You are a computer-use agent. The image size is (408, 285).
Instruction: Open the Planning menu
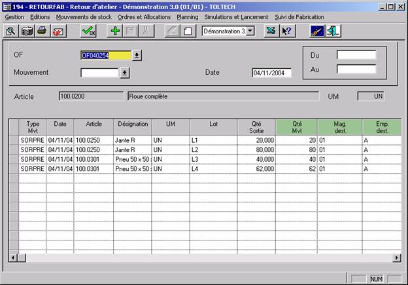[x=188, y=17]
